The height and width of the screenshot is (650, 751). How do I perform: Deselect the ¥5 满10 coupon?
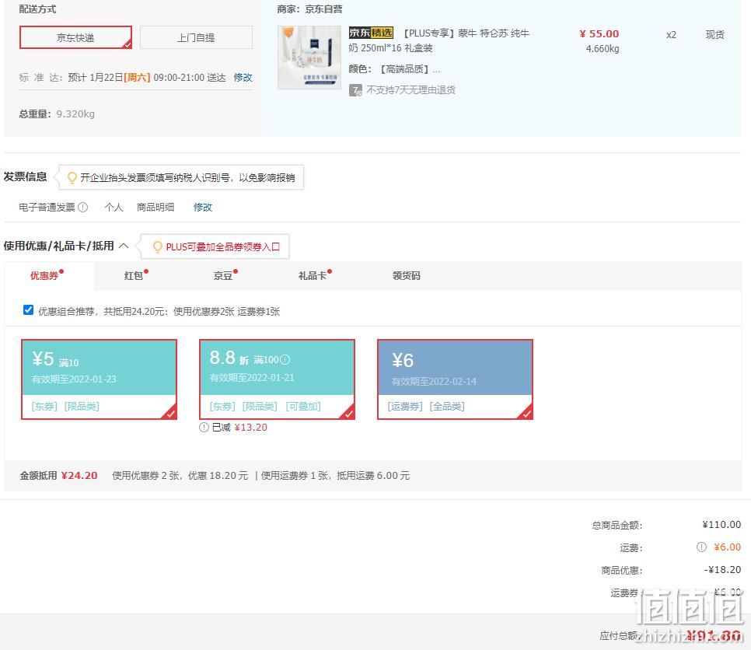click(x=100, y=379)
